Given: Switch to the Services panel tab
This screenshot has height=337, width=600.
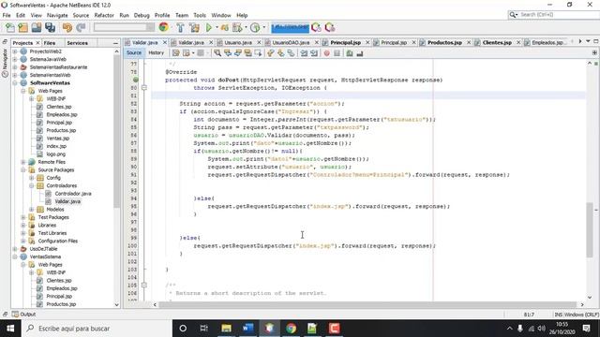Looking at the screenshot, I should (77, 43).
